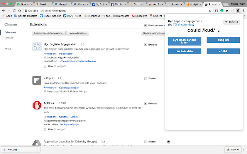Open AdBlock Options link
This screenshot has width=247, height=154.
coord(63,117)
